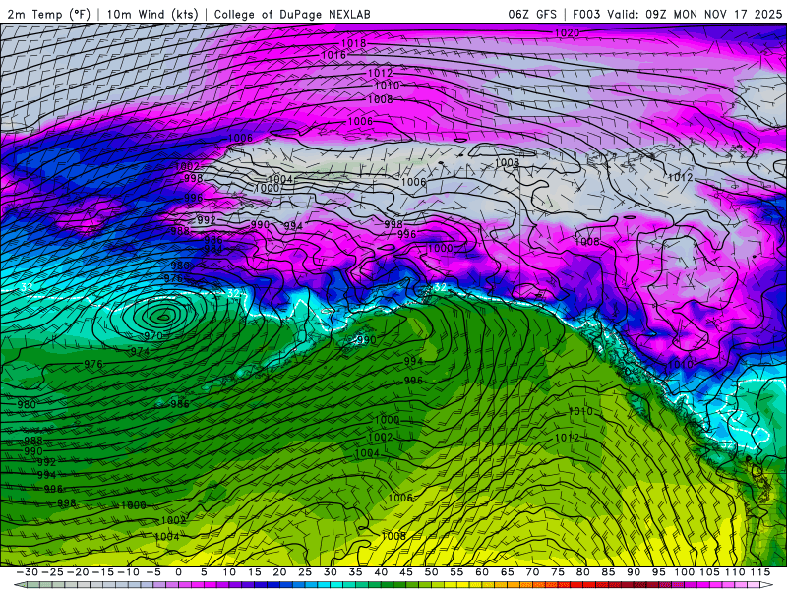Select the 65 temperature scale label

pos(507,572)
